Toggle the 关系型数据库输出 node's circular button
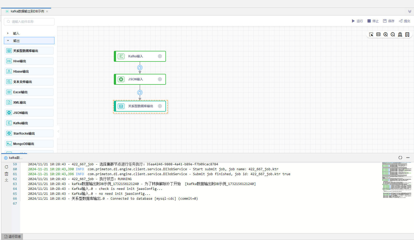The width and height of the screenshot is (414, 240). coord(160,106)
